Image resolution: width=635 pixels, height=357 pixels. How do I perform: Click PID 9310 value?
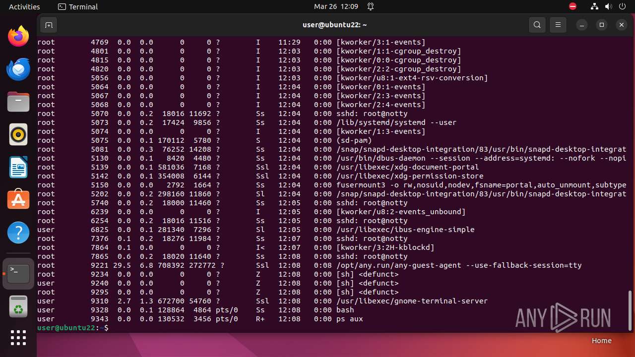[x=100, y=301]
